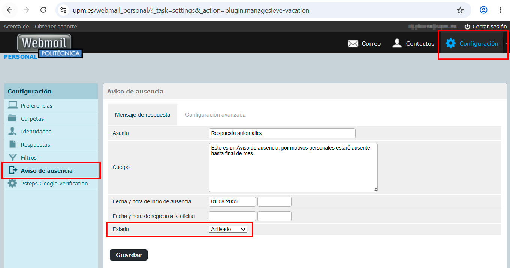Click the browser back arrow
This screenshot has width=510, height=268.
tap(10, 10)
